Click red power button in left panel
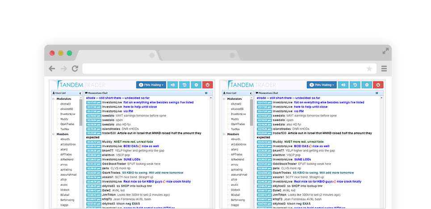 [208, 85]
